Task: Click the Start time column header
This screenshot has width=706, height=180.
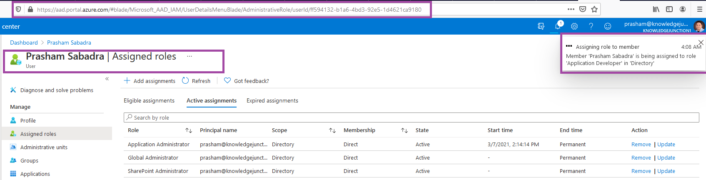Action: 500,130
